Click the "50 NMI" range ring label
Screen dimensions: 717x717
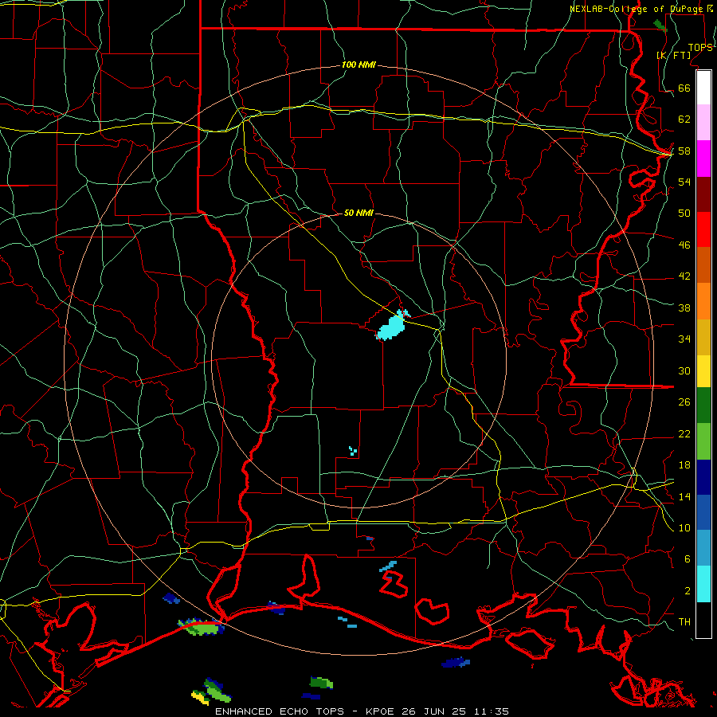click(x=358, y=213)
